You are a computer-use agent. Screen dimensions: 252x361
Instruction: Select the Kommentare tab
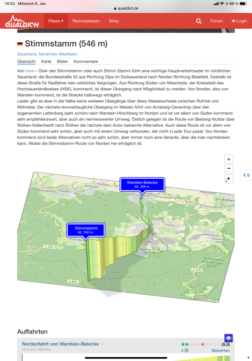pos(86,61)
